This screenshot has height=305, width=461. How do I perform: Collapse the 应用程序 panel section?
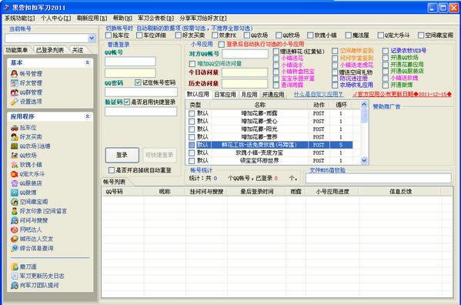[x=87, y=116]
